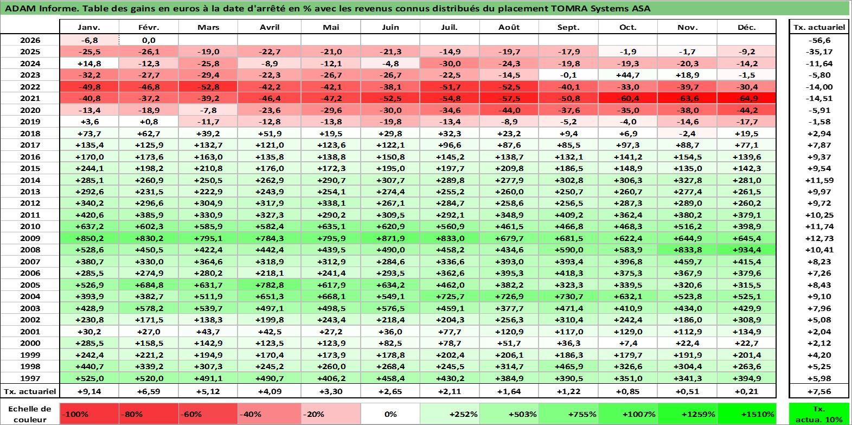Select the March 2022 cell '-52,8'

point(208,87)
